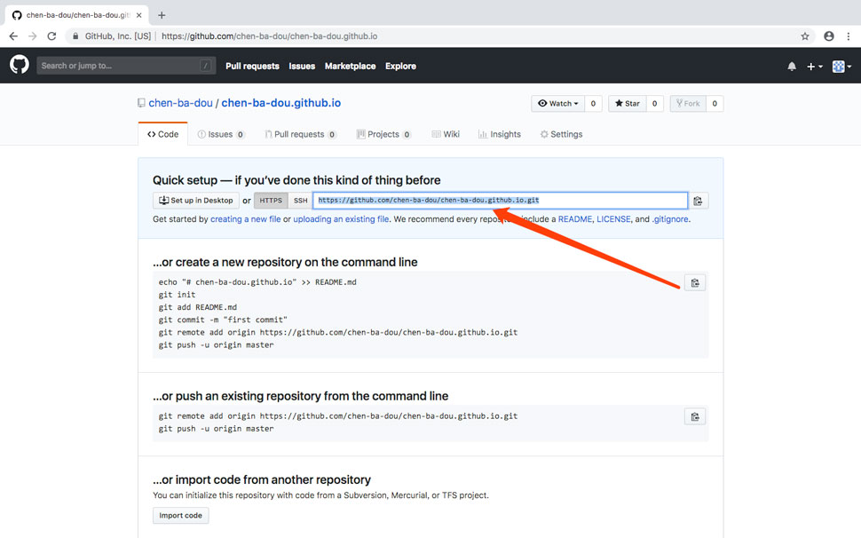The height and width of the screenshot is (538, 861).
Task: Open the chen-ba-dou owner link
Action: (180, 103)
